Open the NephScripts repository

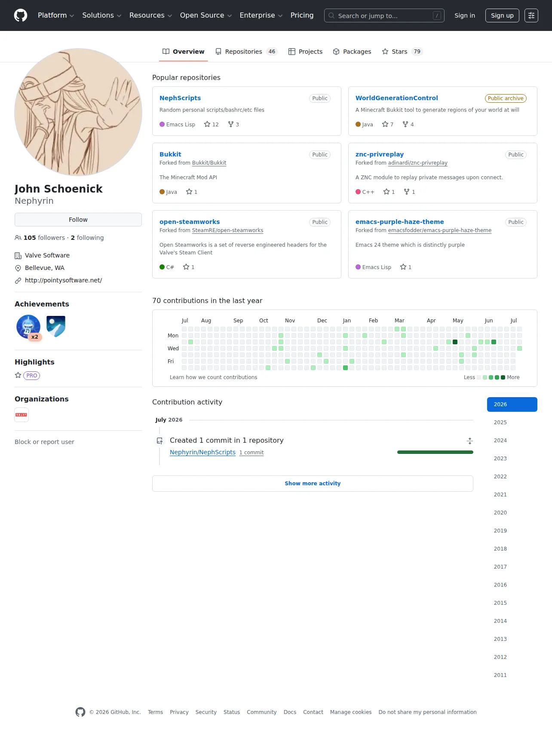180,98
